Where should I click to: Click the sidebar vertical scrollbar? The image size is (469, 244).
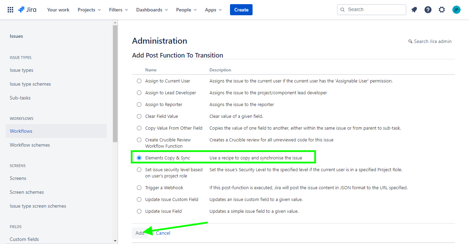point(115,83)
